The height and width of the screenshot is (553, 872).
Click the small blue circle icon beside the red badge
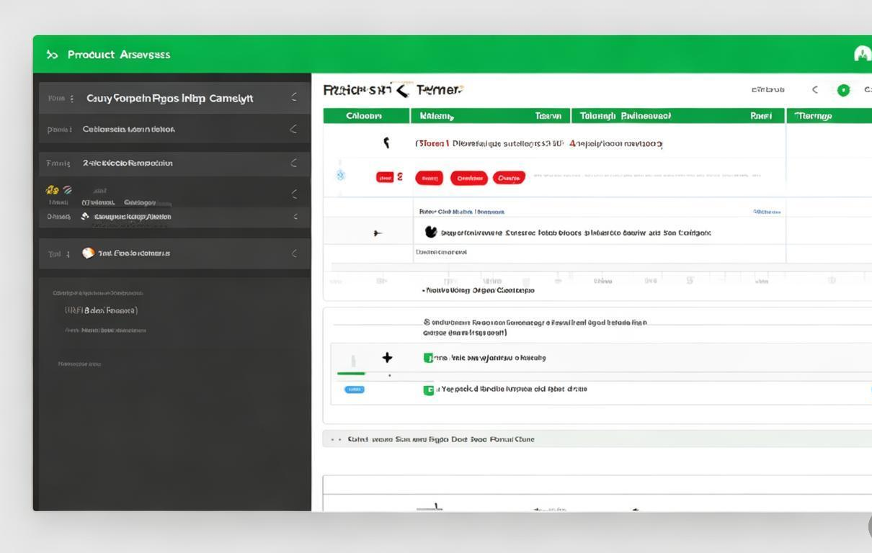pyautogui.click(x=342, y=175)
